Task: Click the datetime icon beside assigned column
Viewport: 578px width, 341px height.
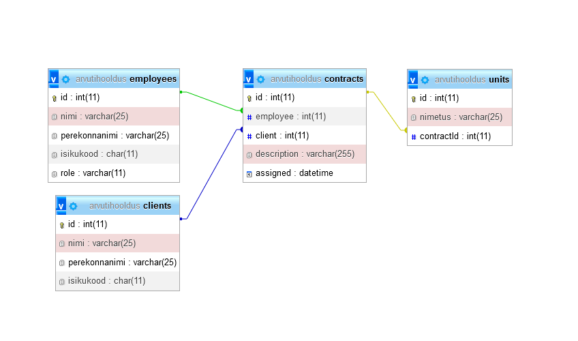Action: click(249, 174)
